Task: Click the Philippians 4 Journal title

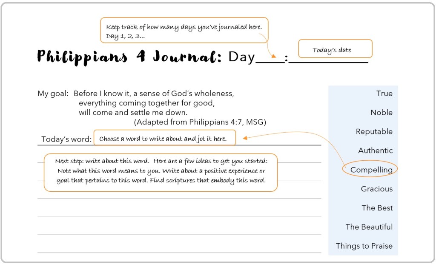Action: pyautogui.click(x=129, y=57)
